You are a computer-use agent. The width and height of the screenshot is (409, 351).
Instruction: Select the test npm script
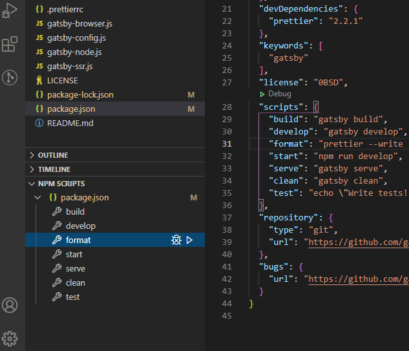[x=115, y=297]
